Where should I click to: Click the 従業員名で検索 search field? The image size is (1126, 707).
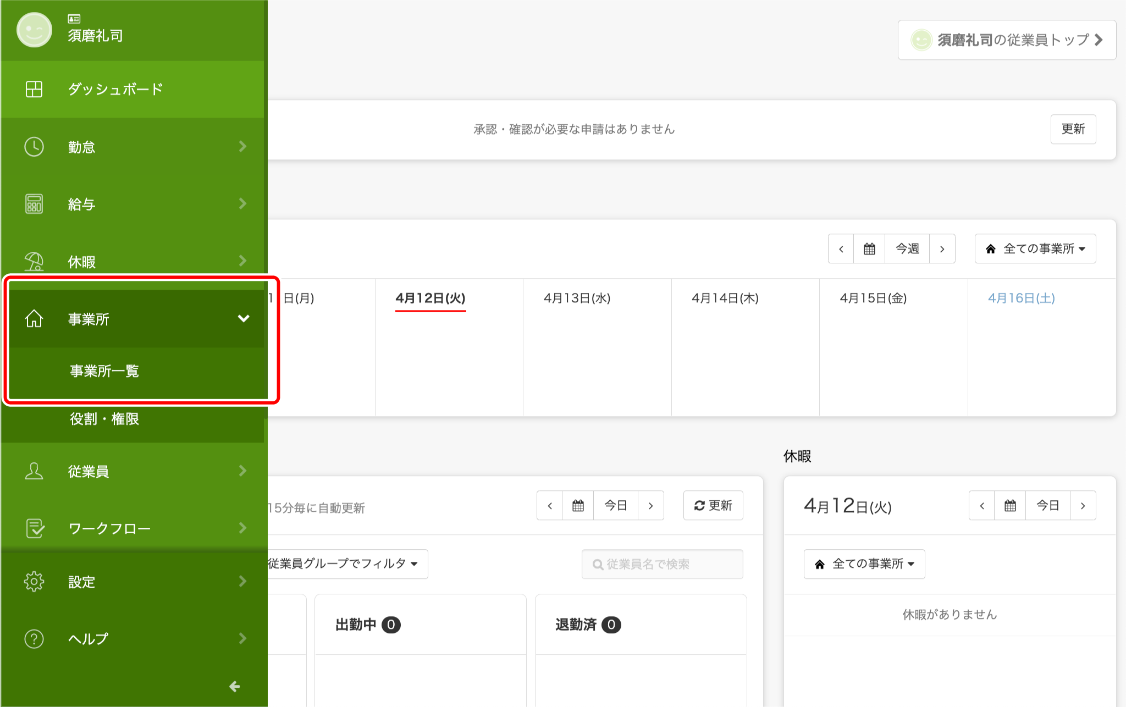click(x=662, y=564)
